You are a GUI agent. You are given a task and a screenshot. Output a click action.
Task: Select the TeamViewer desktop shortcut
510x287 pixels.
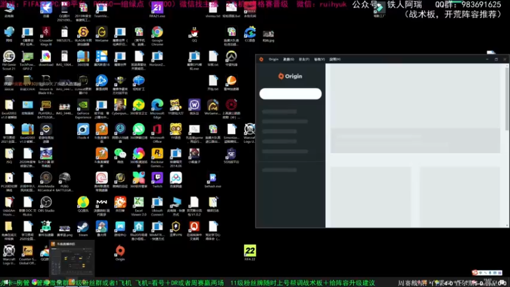(101, 10)
